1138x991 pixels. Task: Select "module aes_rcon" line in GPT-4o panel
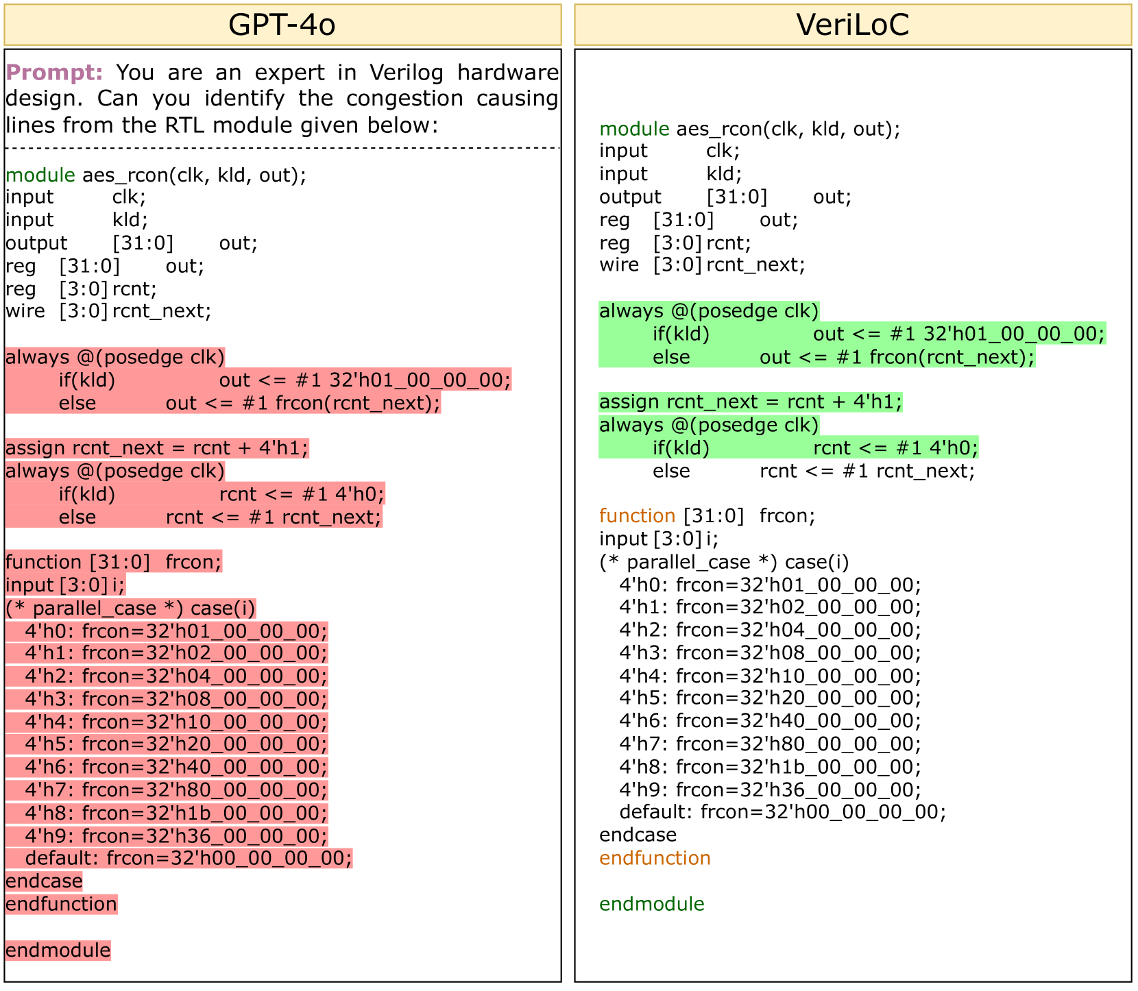[x=156, y=175]
